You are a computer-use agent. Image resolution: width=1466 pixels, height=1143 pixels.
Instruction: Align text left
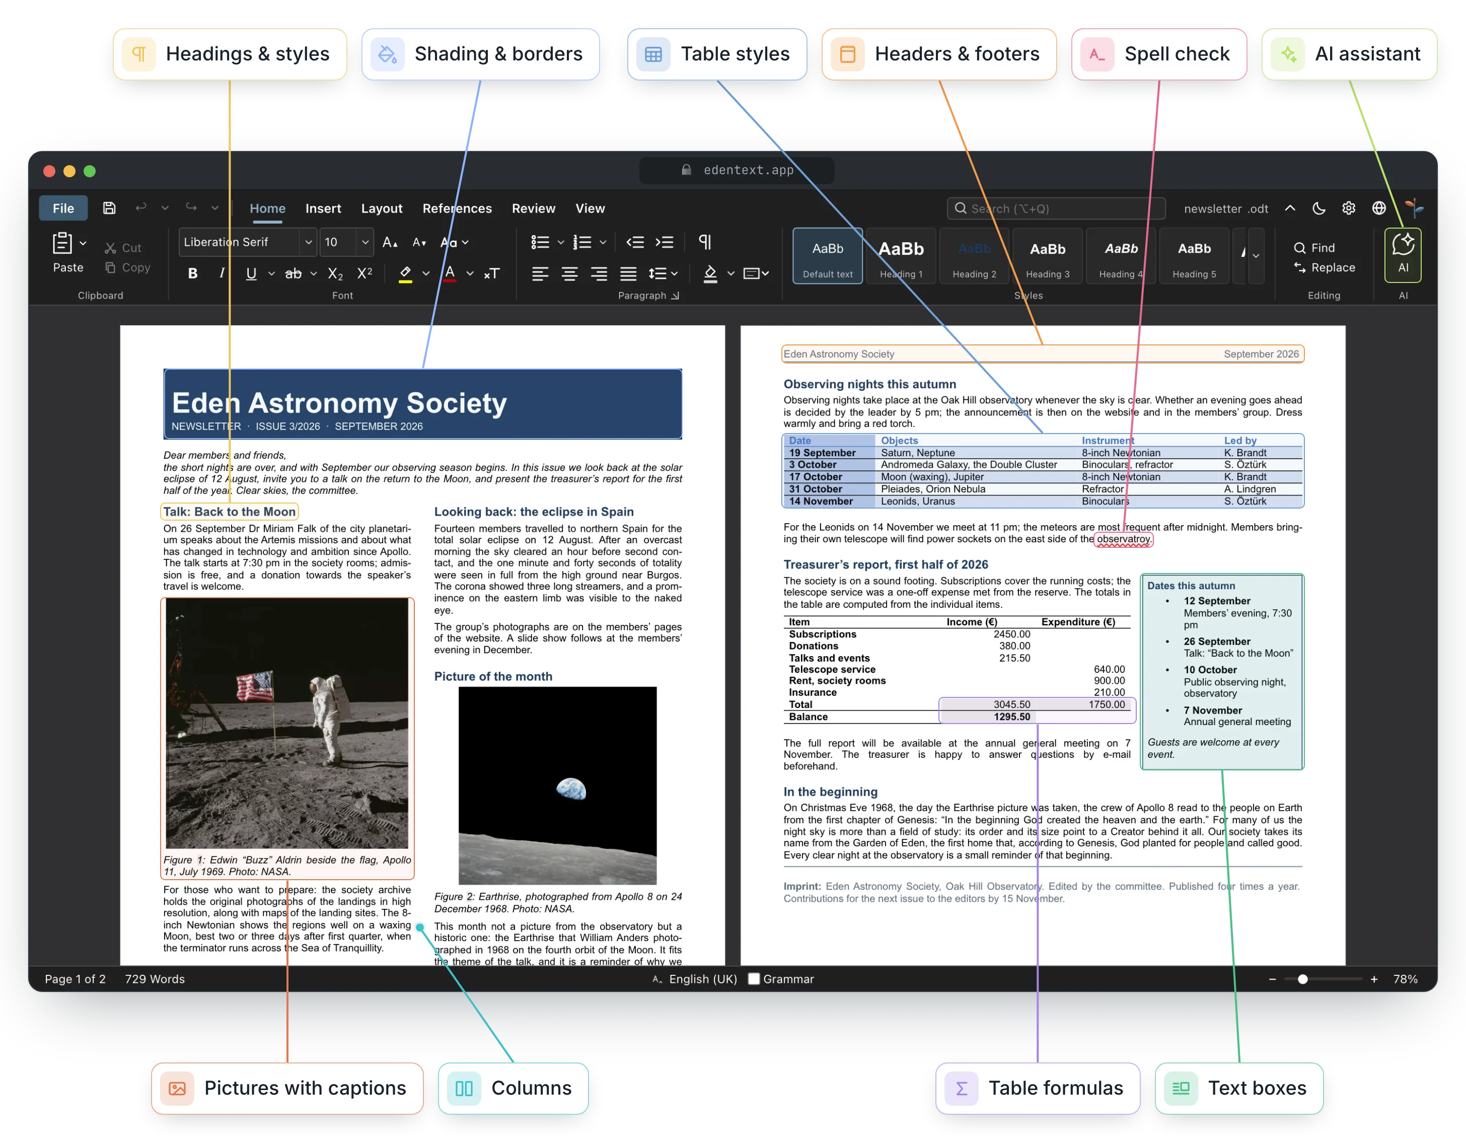[x=540, y=273]
